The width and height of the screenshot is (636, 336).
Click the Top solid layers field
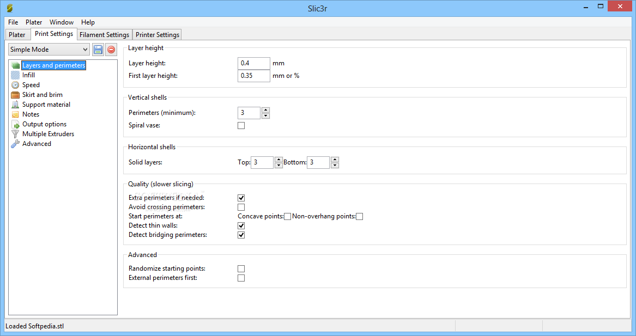[x=262, y=162]
